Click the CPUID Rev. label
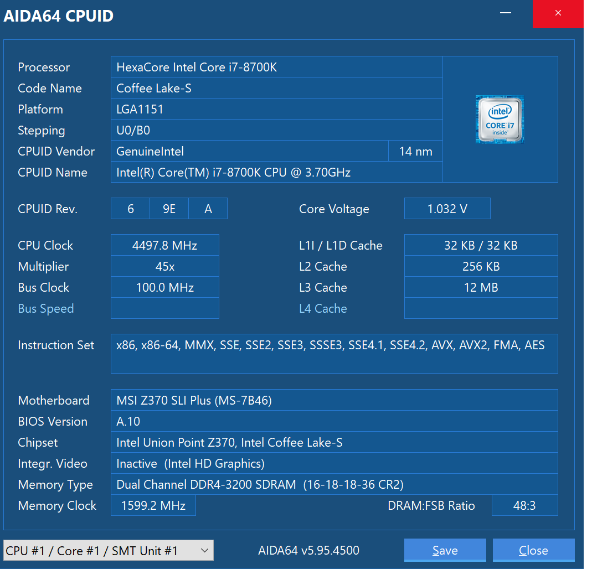 pyautogui.click(x=48, y=209)
